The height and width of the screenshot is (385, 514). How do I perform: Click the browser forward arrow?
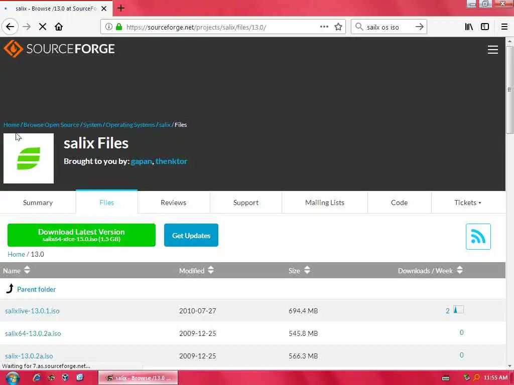point(27,27)
